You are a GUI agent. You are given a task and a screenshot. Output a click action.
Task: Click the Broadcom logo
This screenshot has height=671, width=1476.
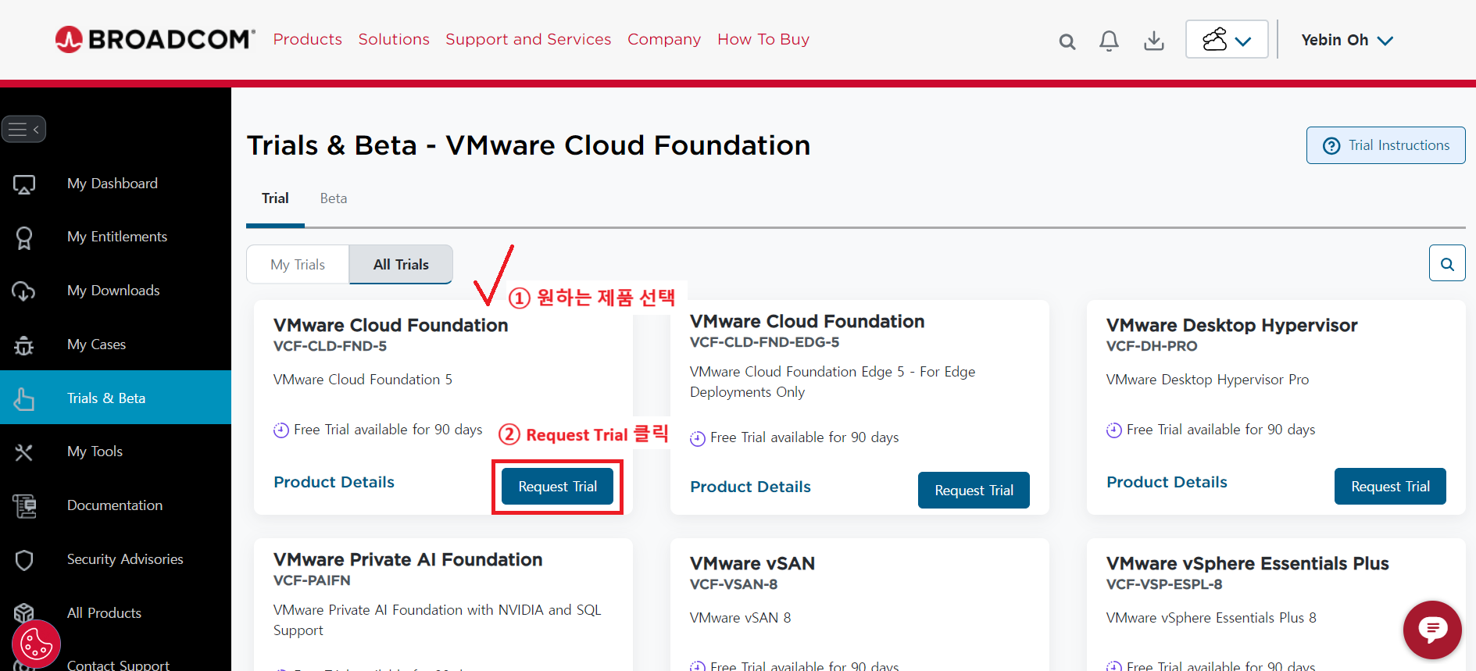pos(155,39)
